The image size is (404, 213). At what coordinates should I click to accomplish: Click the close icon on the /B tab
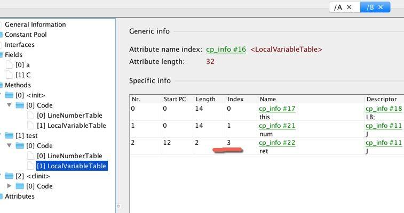pos(381,7)
